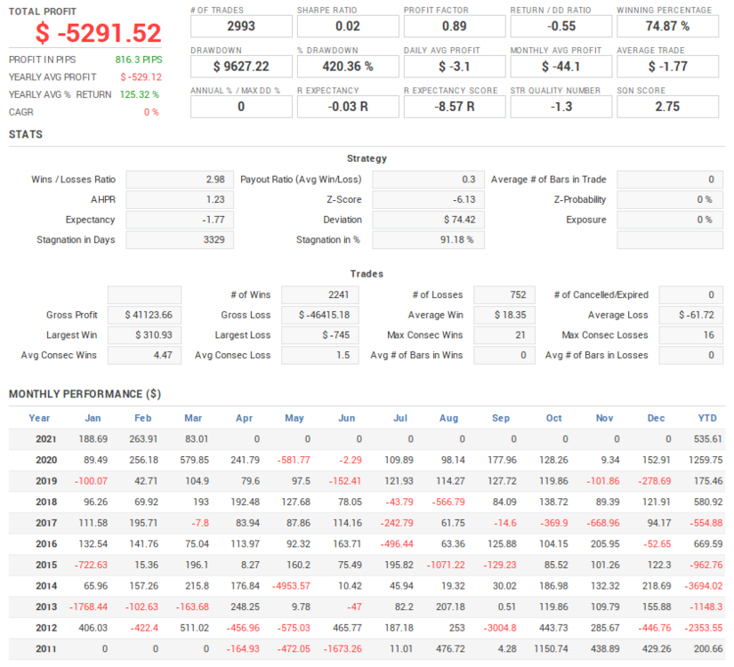This screenshot has width=734, height=667.
Task: Click the 2021 YTD value 535.61
Action: (x=708, y=439)
